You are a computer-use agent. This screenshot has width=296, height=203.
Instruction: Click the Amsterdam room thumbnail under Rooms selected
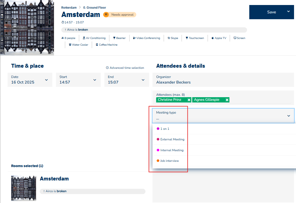24,188
